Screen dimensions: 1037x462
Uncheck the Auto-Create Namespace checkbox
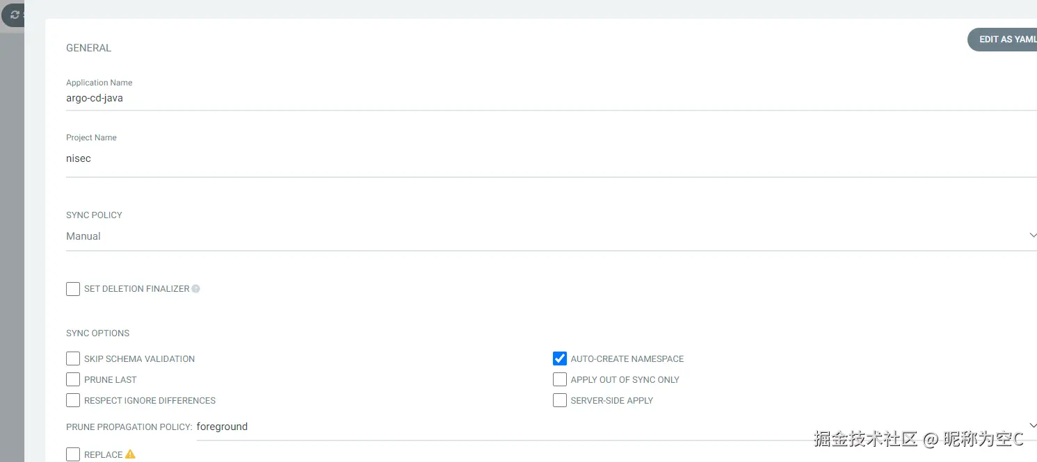tap(560, 358)
